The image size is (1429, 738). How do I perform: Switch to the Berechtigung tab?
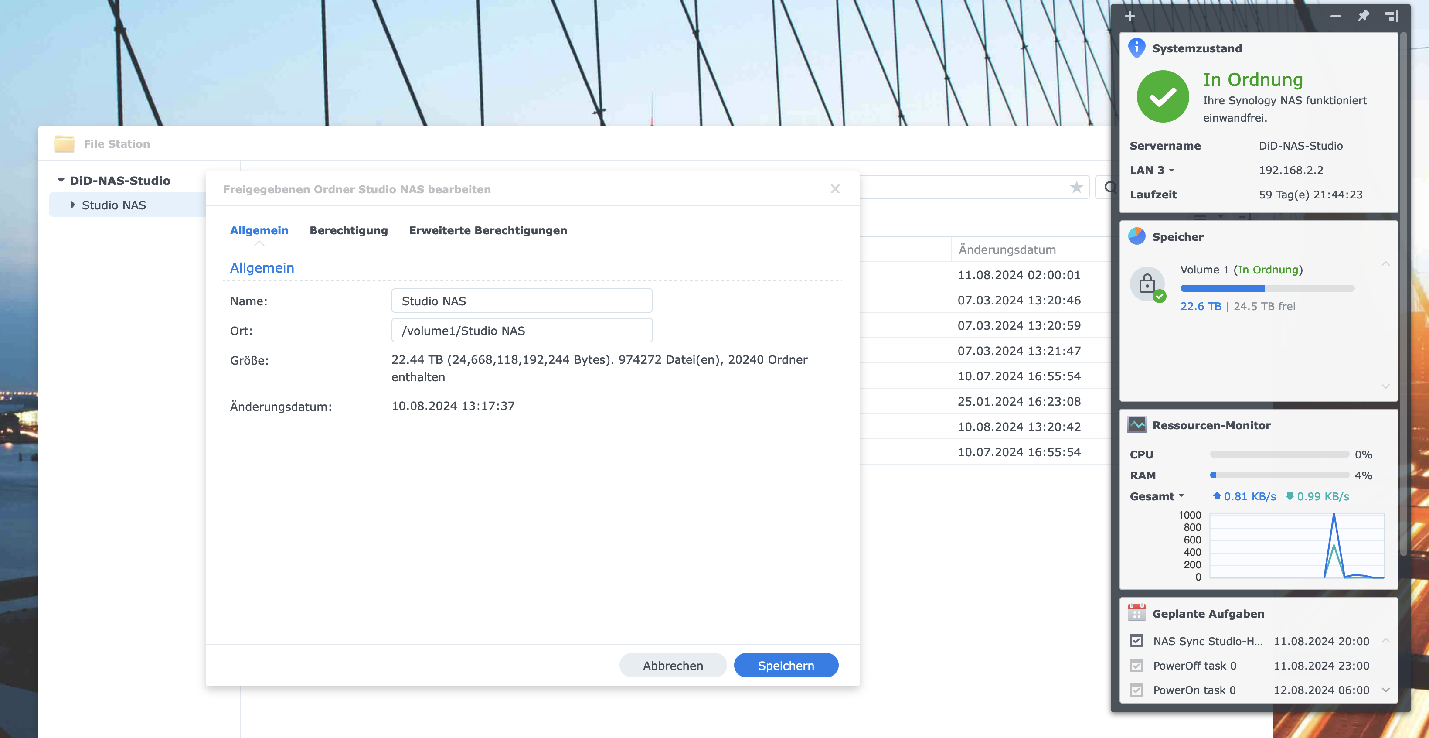348,230
